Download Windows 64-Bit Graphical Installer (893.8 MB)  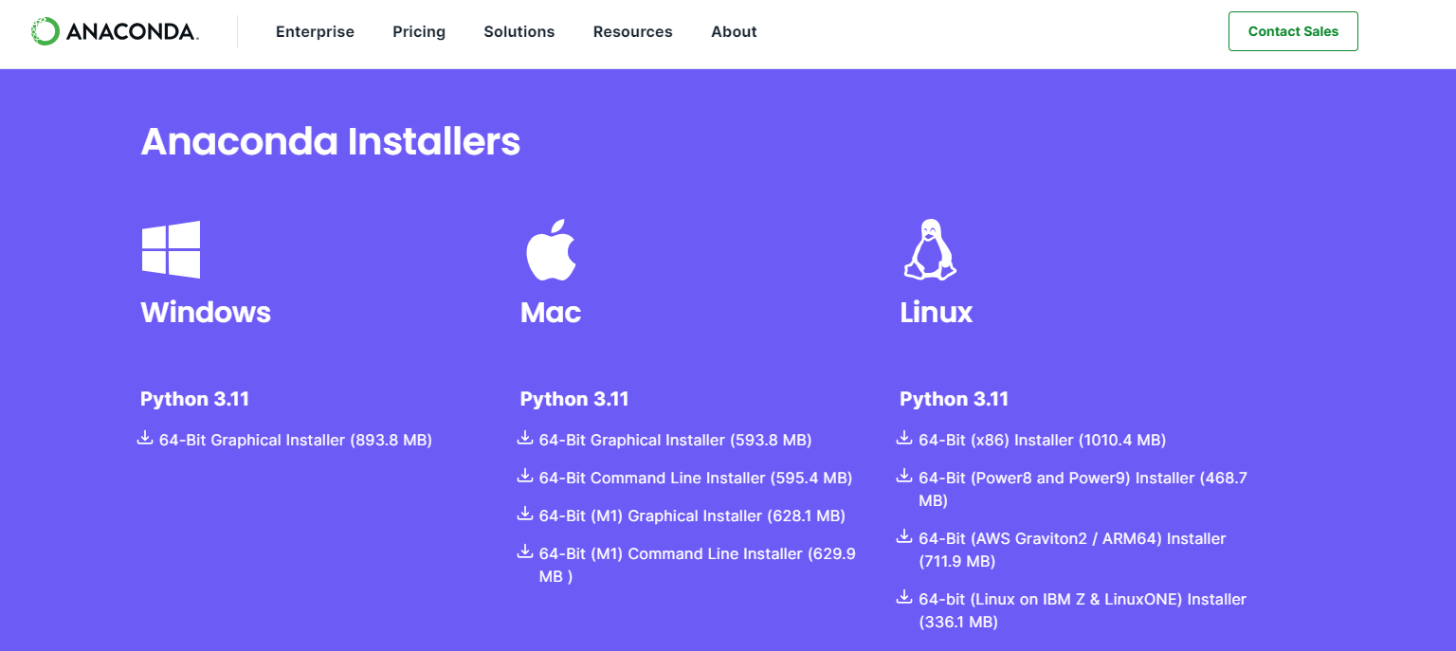[296, 440]
